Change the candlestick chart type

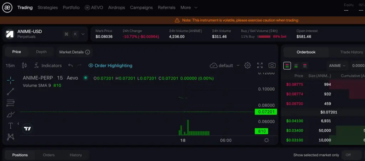[24, 65]
